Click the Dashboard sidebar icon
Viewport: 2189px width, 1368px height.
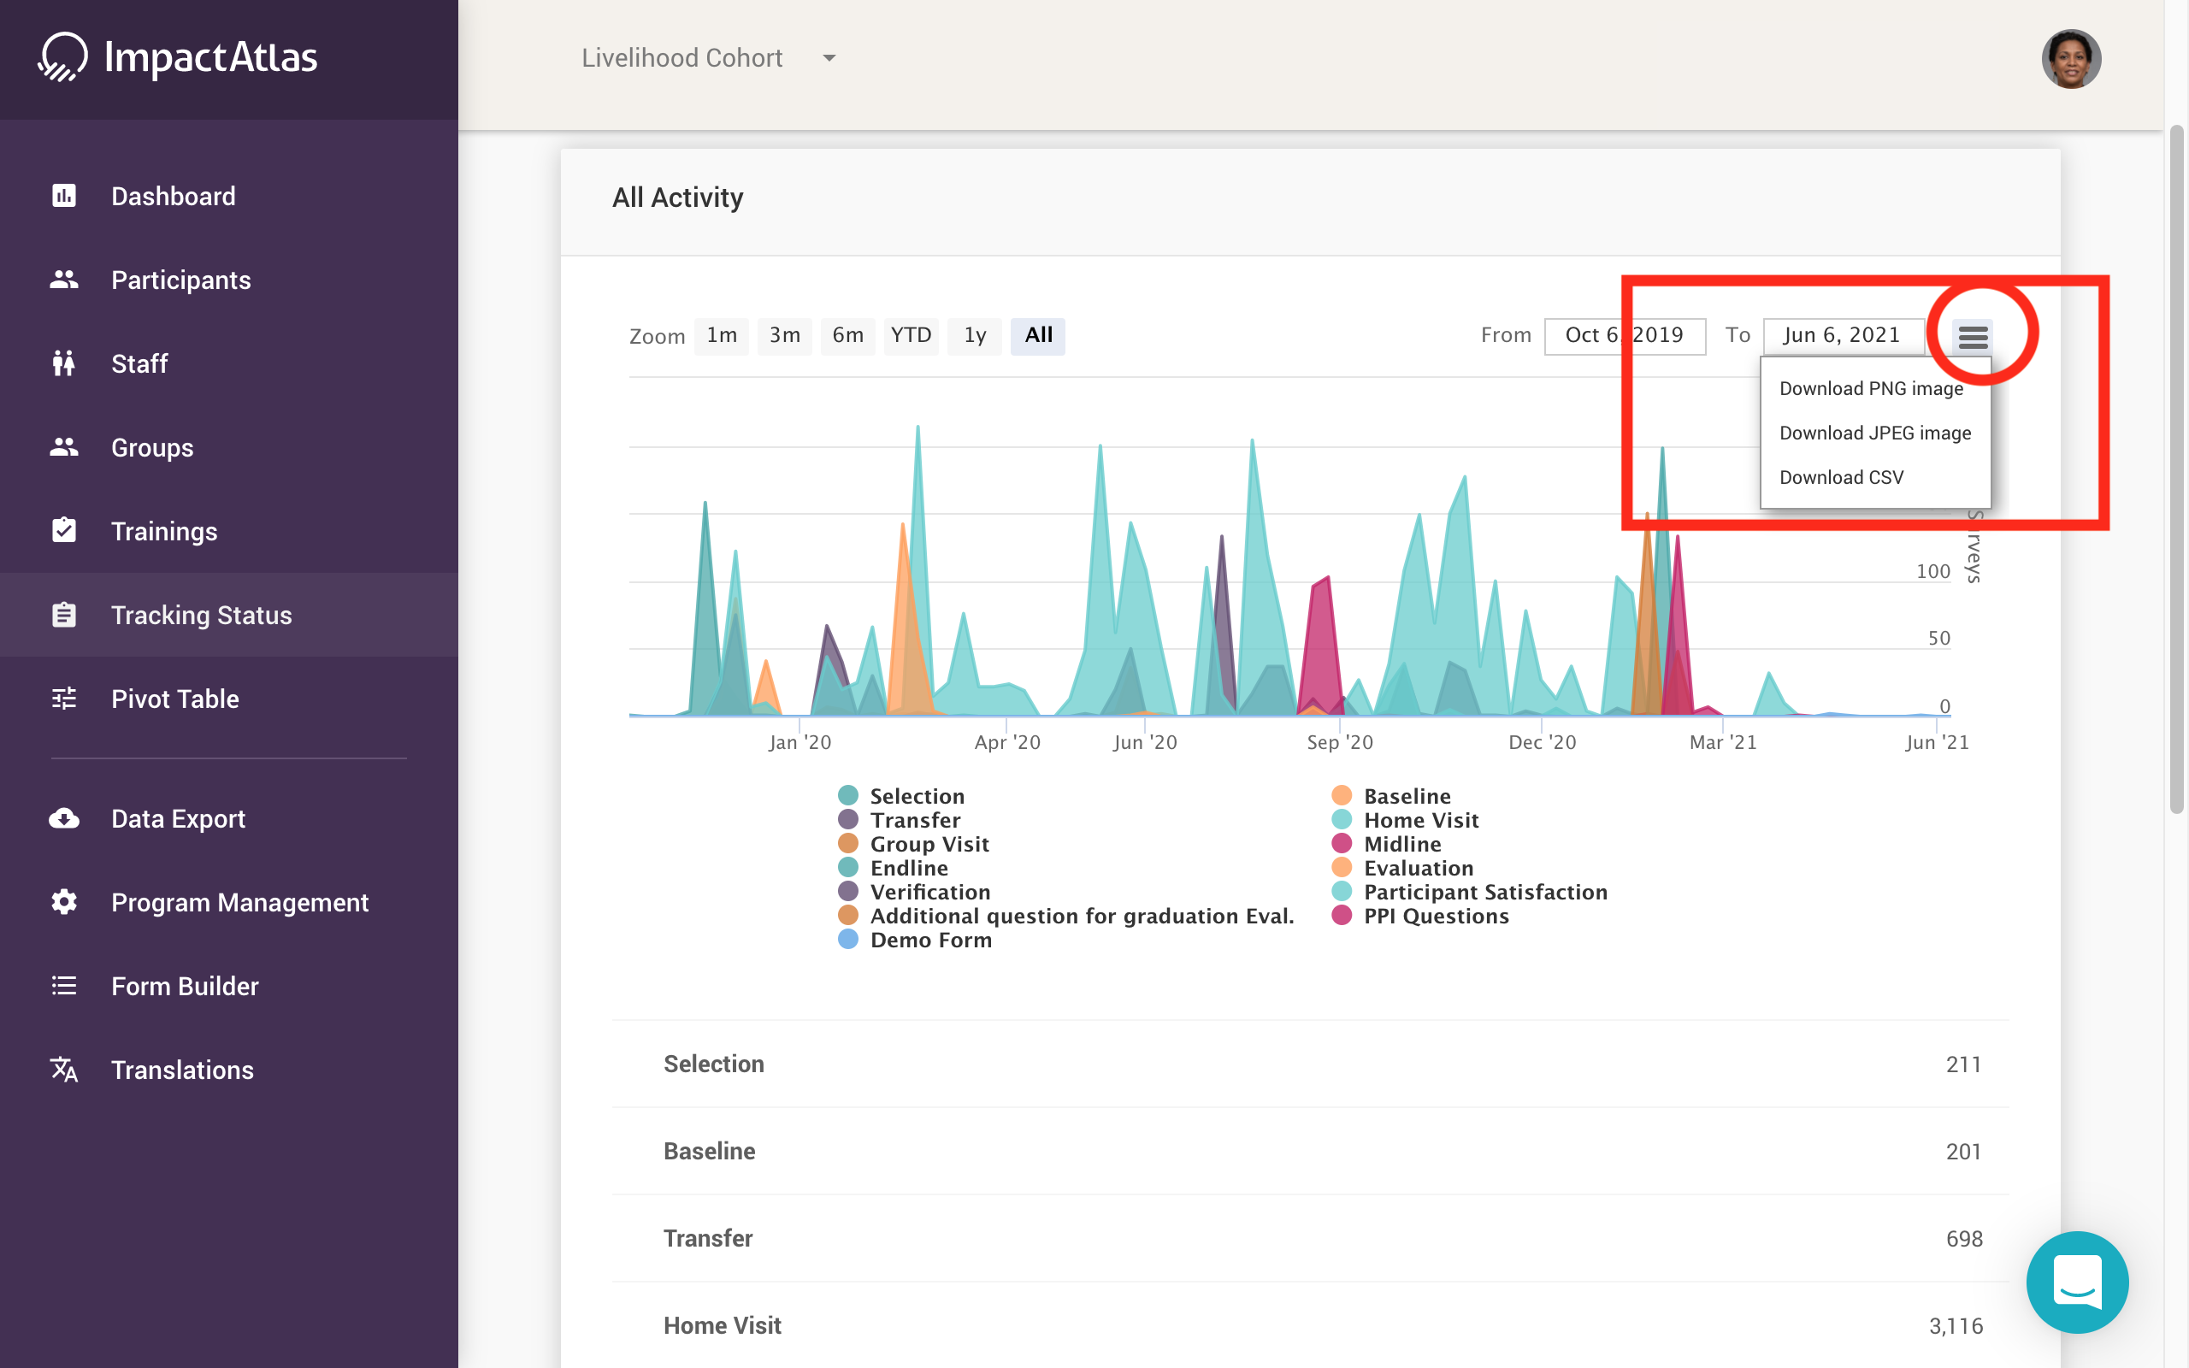pos(64,196)
